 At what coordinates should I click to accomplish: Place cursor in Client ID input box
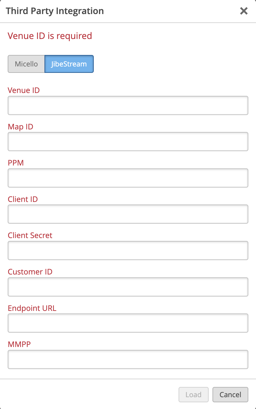[128, 214]
